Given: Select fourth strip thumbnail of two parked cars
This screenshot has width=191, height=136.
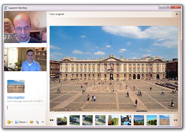Looking at the screenshot, I should [101, 120].
